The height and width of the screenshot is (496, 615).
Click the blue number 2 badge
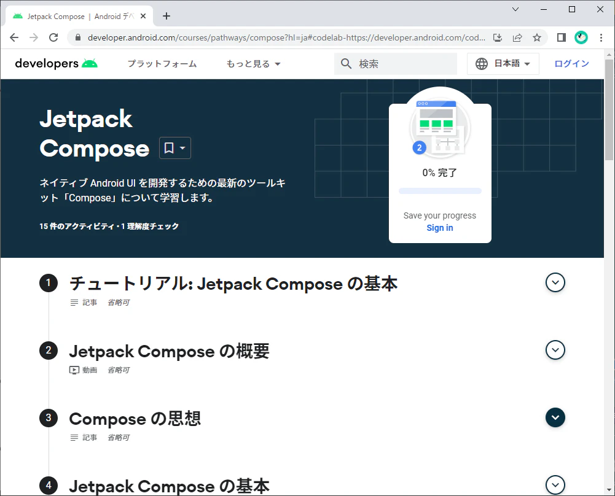tap(419, 148)
